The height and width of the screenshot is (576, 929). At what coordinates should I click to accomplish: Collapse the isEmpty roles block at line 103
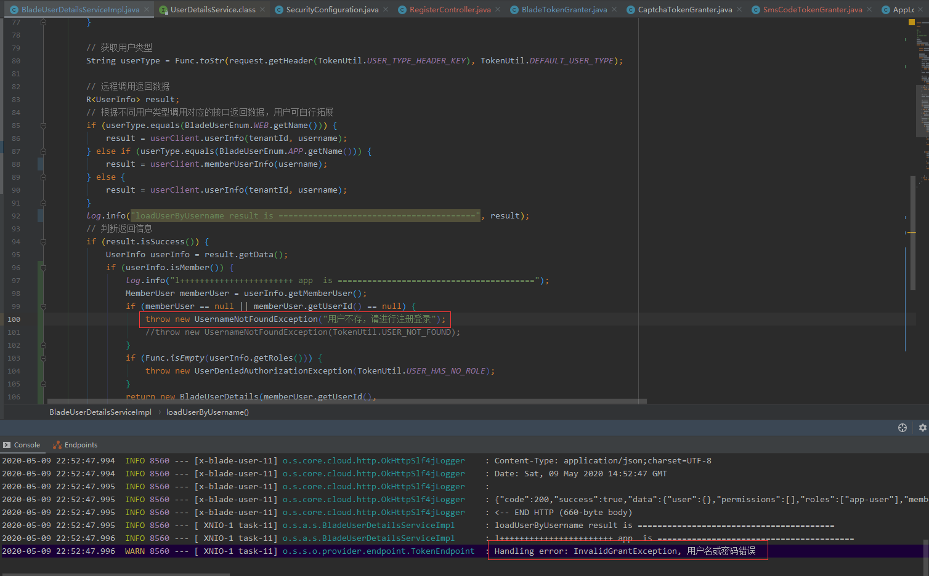pos(43,358)
